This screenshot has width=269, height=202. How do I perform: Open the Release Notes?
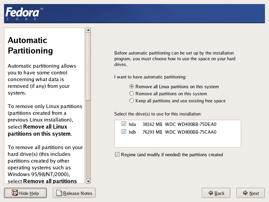tap(74, 193)
